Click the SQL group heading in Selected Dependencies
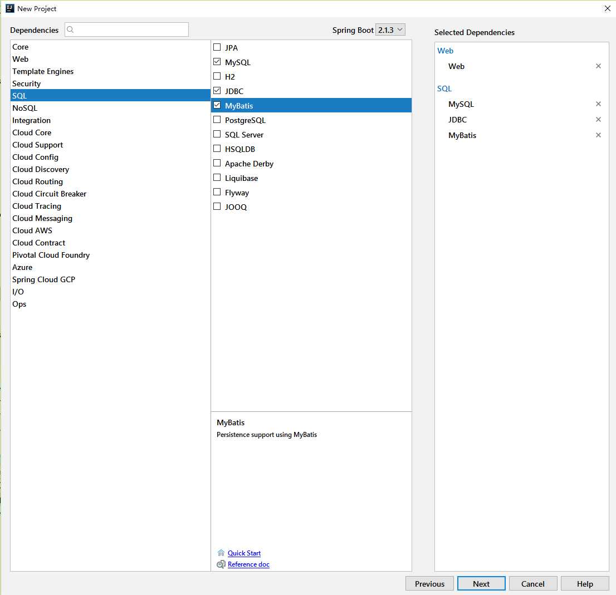This screenshot has width=616, height=595. (444, 88)
